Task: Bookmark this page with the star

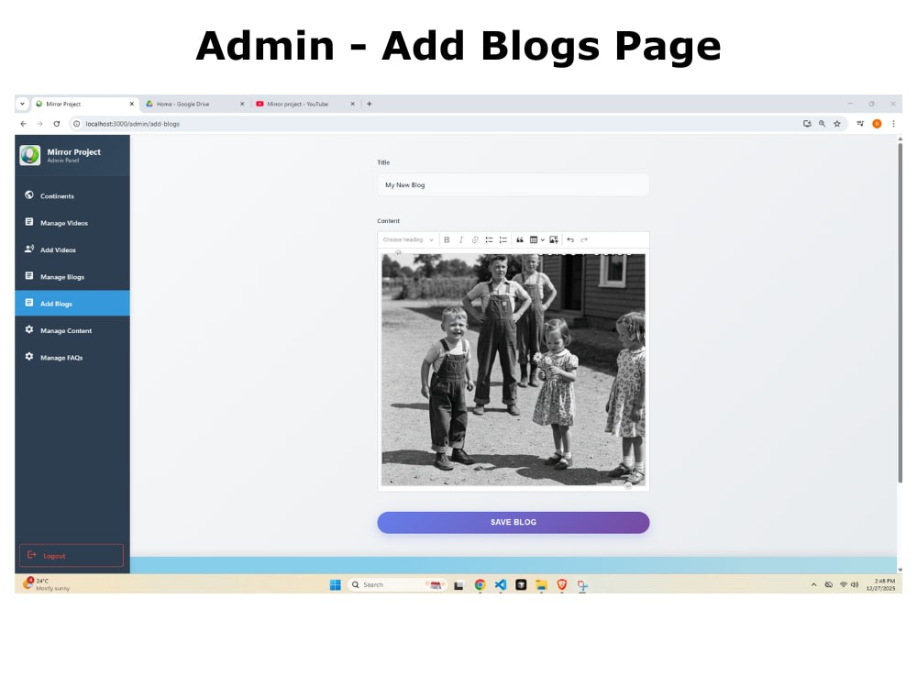Action: pos(837,124)
